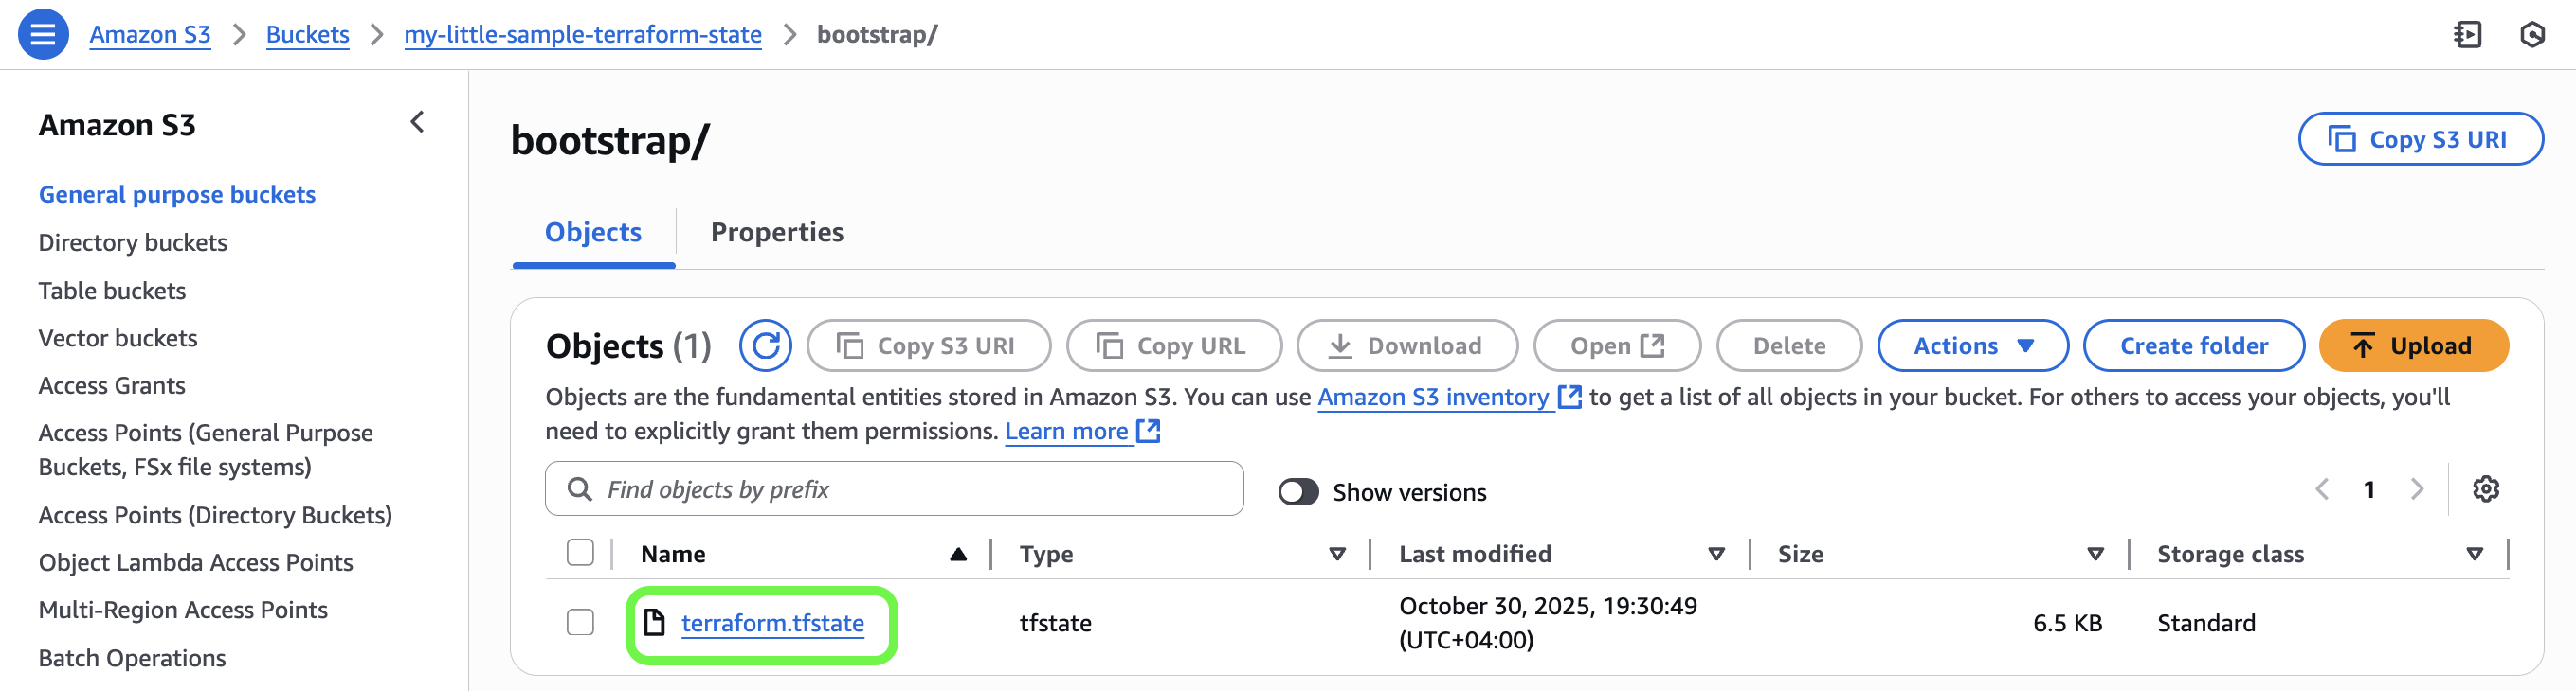Screen dimensions: 2576x691
Task: Collapse the Amazon S3 side navigation
Action: point(417,123)
